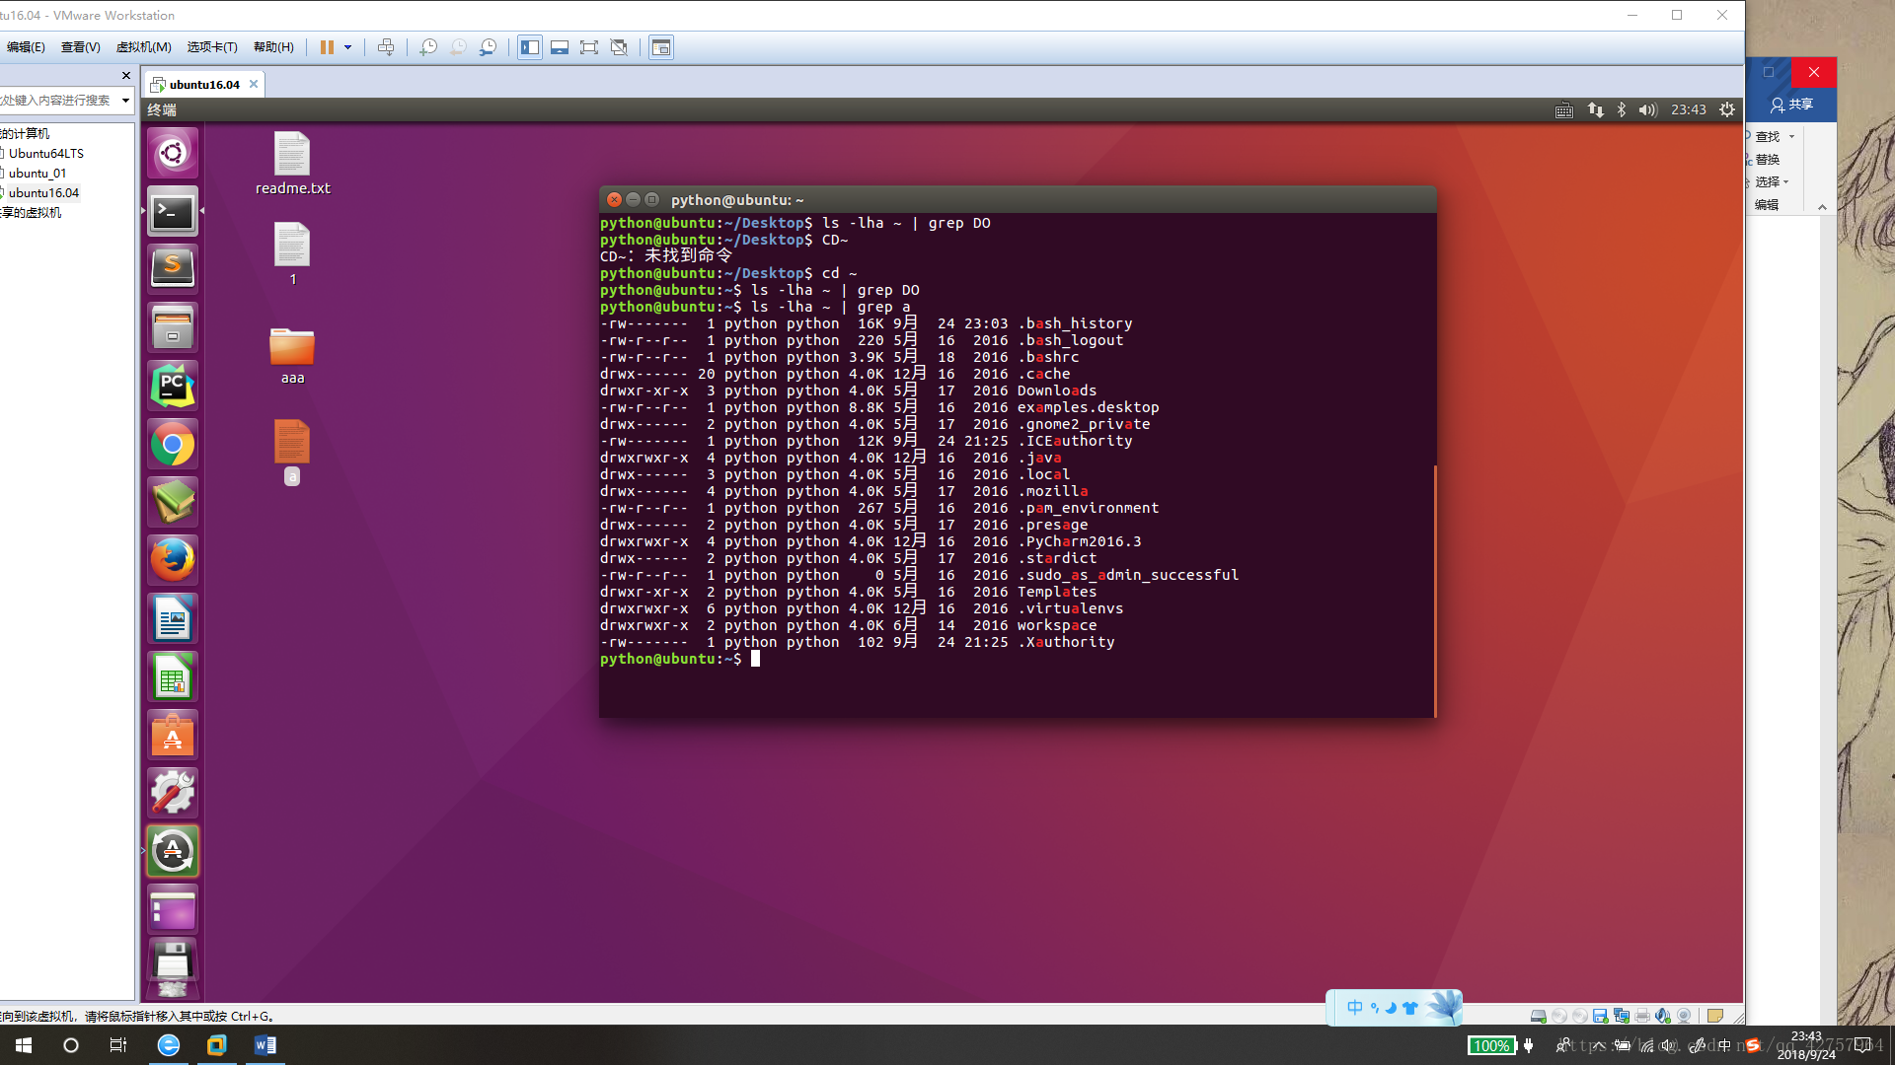Pause the virtual machine

(327, 47)
